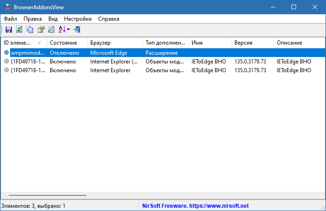Click the gray circle icon of Internet Explorer (… row
This screenshot has height=211, width=326.
(x=6, y=61)
